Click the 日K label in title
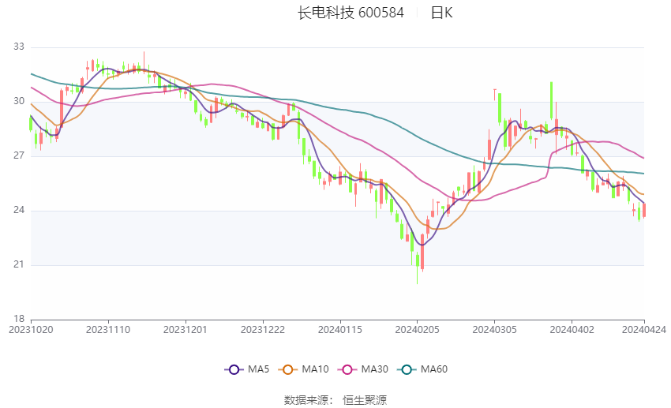The height and width of the screenshot is (408, 671). (x=441, y=13)
